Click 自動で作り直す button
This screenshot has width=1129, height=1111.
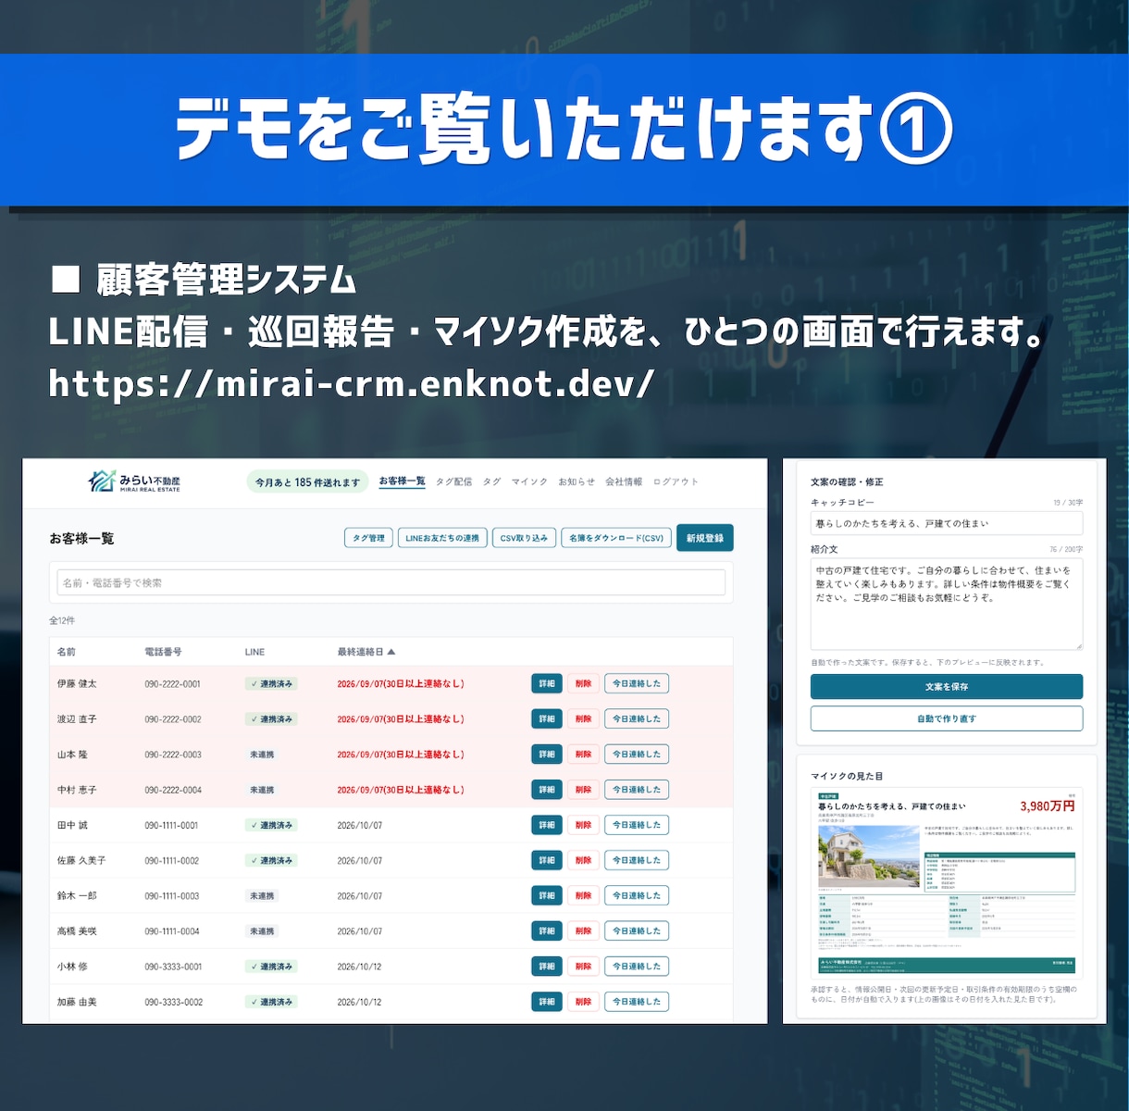click(x=947, y=718)
